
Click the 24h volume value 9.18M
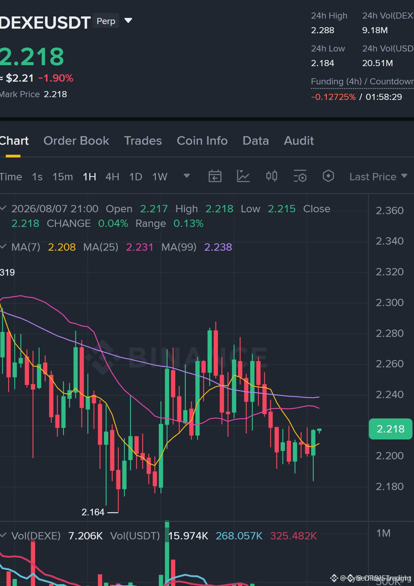click(375, 30)
